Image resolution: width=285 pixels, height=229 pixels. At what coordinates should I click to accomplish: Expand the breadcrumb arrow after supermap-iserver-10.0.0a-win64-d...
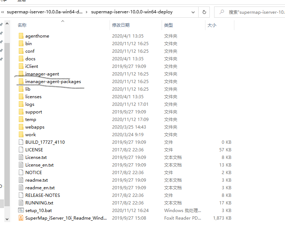tap(86, 12)
